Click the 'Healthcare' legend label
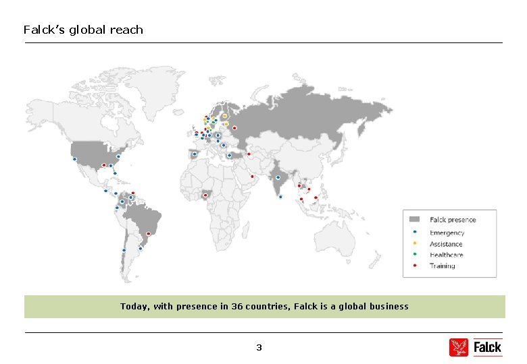The image size is (527, 364). tap(447, 255)
